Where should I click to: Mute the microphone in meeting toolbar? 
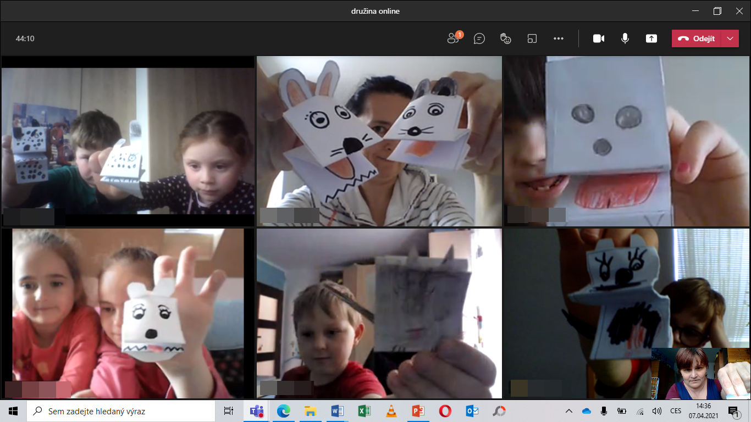pos(625,38)
